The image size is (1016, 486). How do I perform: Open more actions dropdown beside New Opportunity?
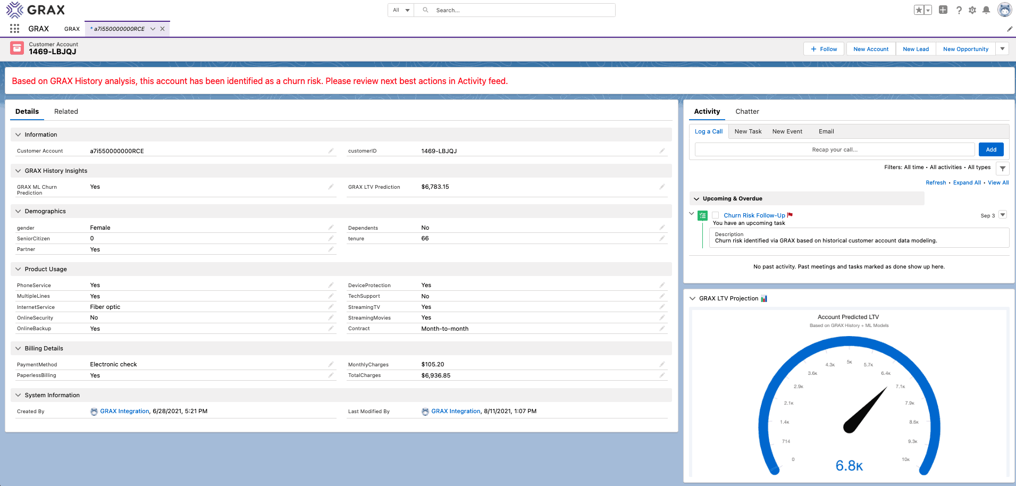(x=1002, y=49)
